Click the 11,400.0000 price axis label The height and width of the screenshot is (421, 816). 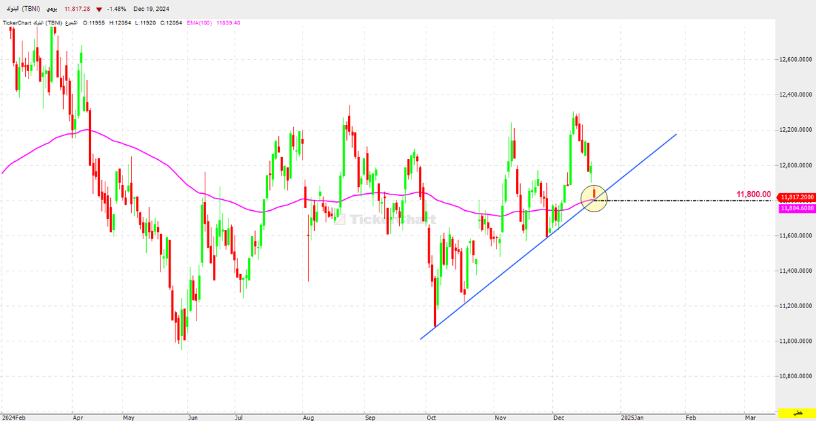pos(797,271)
